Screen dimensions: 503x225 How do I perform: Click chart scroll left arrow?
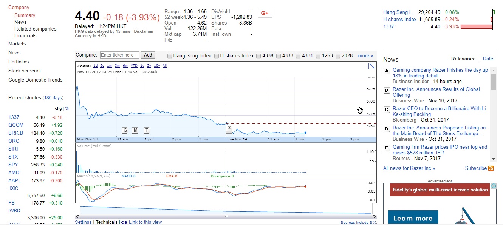point(77,217)
